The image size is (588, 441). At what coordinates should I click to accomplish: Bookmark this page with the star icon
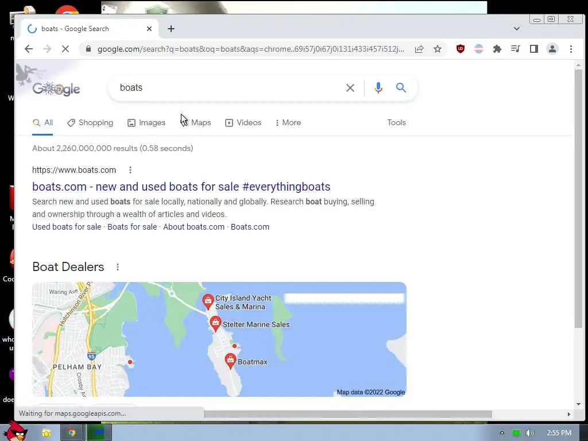pos(437,49)
